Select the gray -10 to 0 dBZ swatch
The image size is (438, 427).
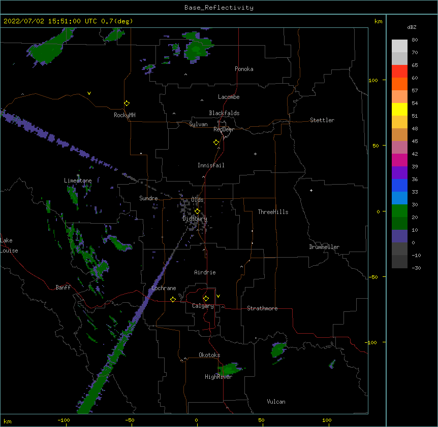[399, 248]
